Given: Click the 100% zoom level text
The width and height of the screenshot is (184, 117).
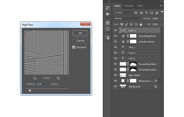Looking at the screenshot, I should (47, 78).
